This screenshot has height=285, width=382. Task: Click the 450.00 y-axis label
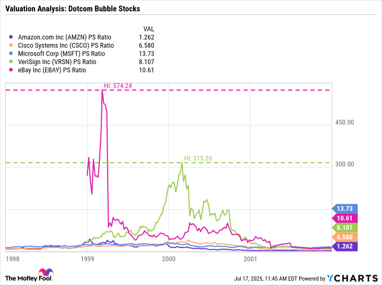point(344,122)
